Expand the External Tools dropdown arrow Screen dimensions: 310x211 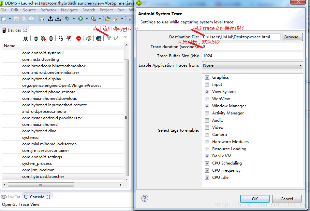100,19
